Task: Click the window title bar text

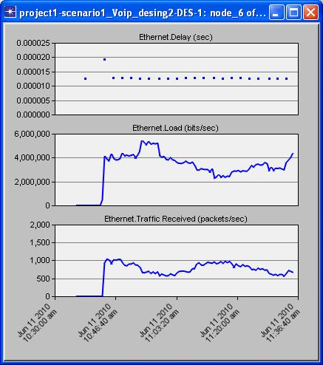Action: tap(143, 13)
